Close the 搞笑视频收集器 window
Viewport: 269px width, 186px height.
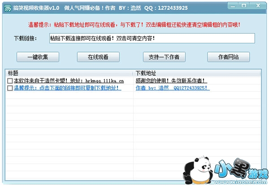click(x=258, y=6)
